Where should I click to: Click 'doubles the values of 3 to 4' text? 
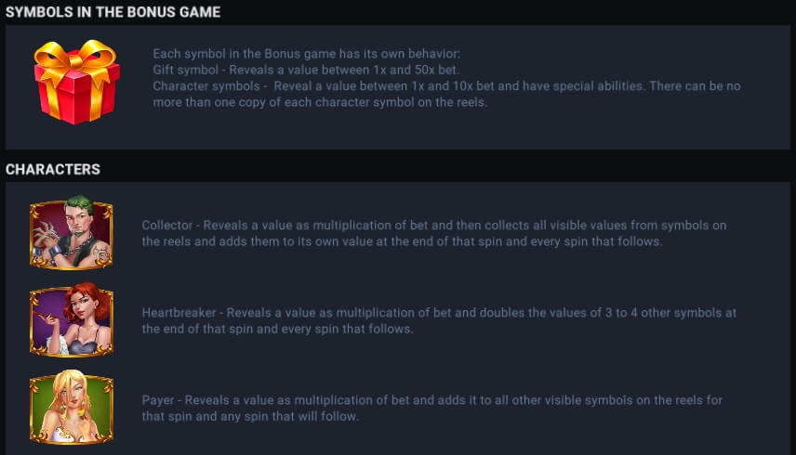pos(559,313)
